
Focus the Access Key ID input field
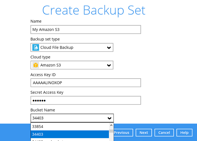85,83
